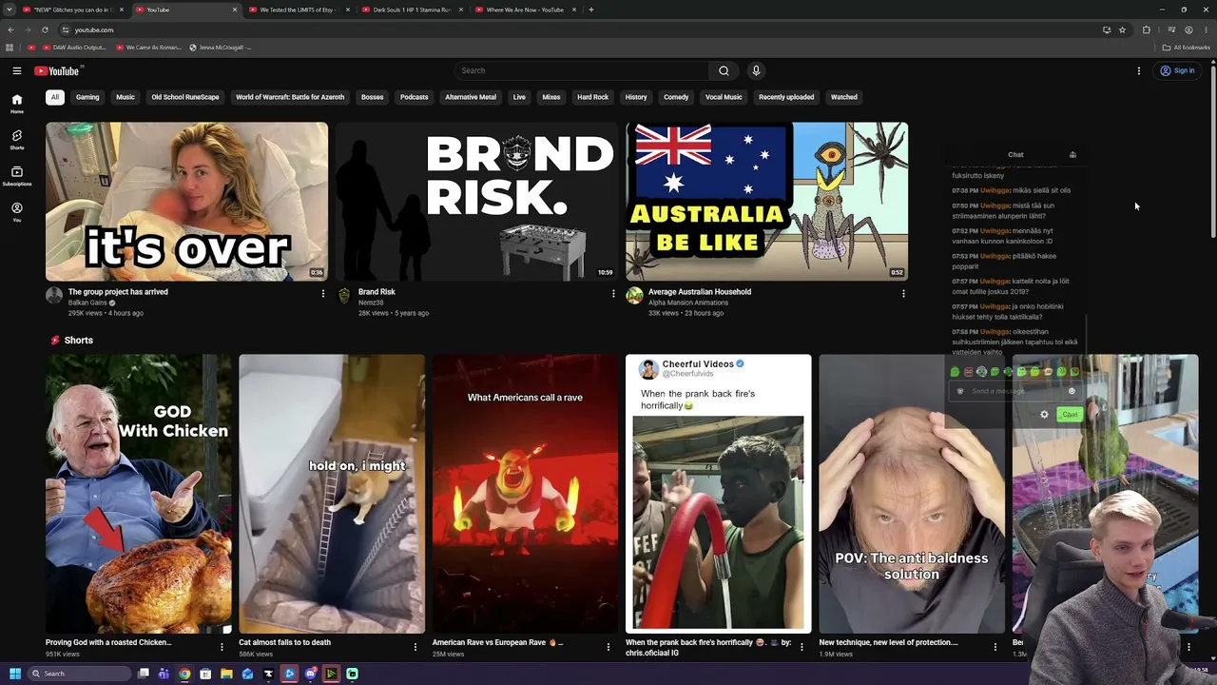Reload the page in browser toolbar
Image resolution: width=1217 pixels, height=685 pixels.
tap(45, 29)
